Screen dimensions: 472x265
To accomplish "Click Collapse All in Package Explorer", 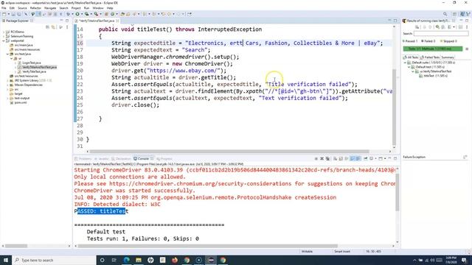I will pyautogui.click(x=47, y=27).
